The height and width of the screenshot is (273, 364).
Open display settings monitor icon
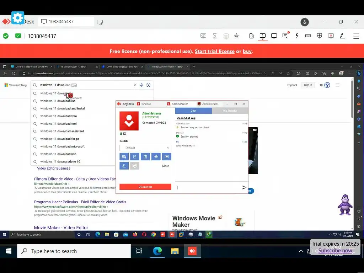[x=274, y=36]
